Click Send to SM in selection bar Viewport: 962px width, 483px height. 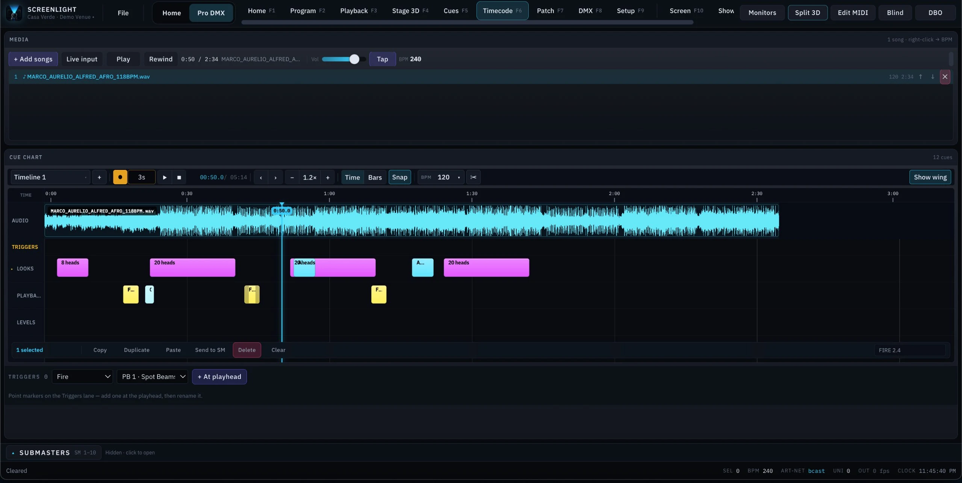(x=210, y=350)
